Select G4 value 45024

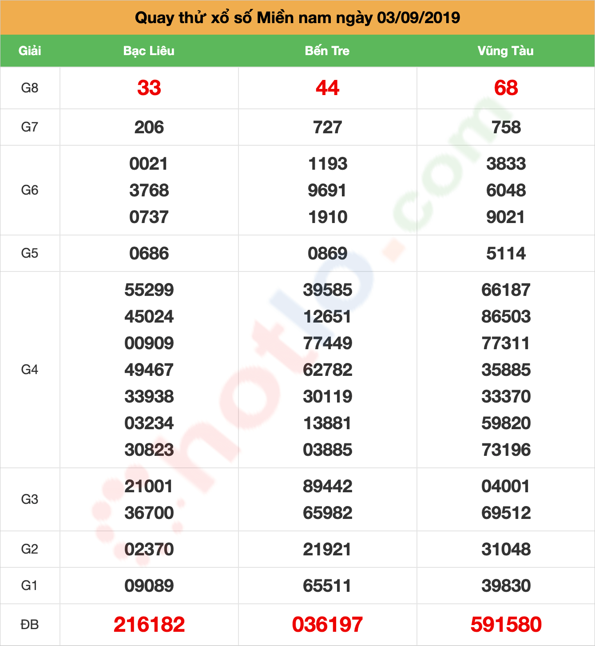pyautogui.click(x=149, y=317)
